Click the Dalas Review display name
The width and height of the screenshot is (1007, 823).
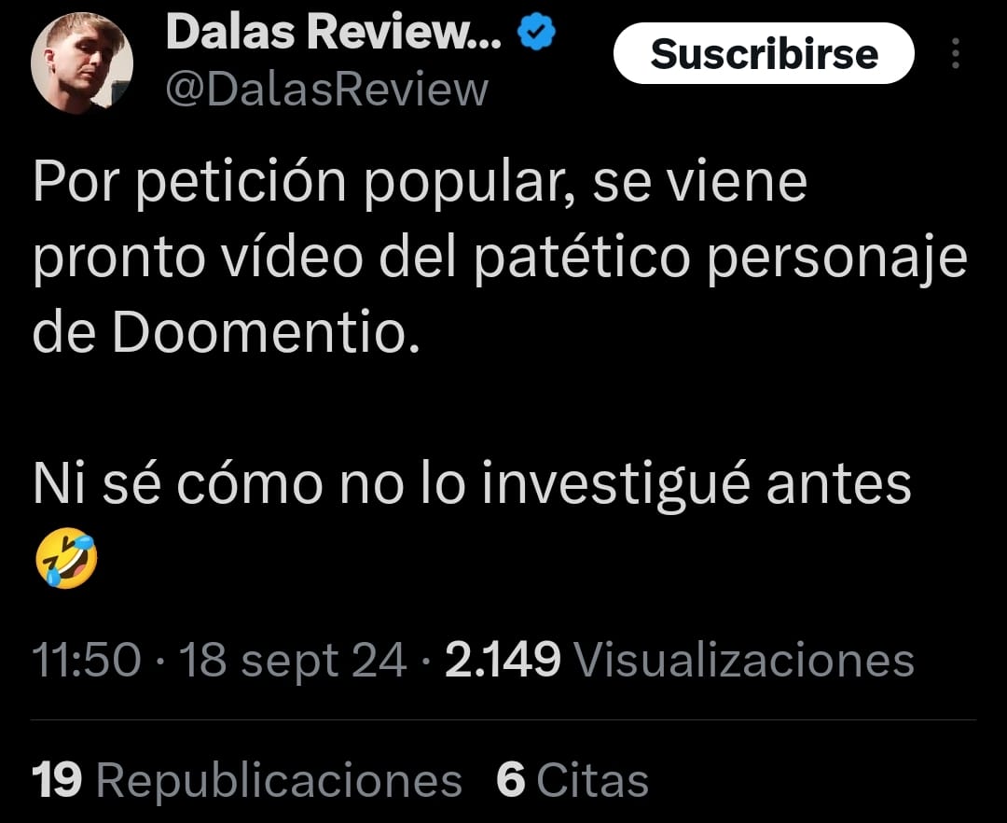click(333, 32)
